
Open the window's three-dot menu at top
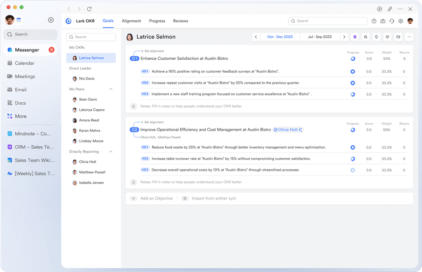coord(400,9)
